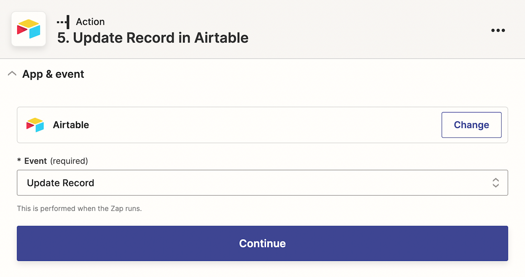Click the helper text about Zap runs
This screenshot has width=525, height=277.
[x=79, y=209]
